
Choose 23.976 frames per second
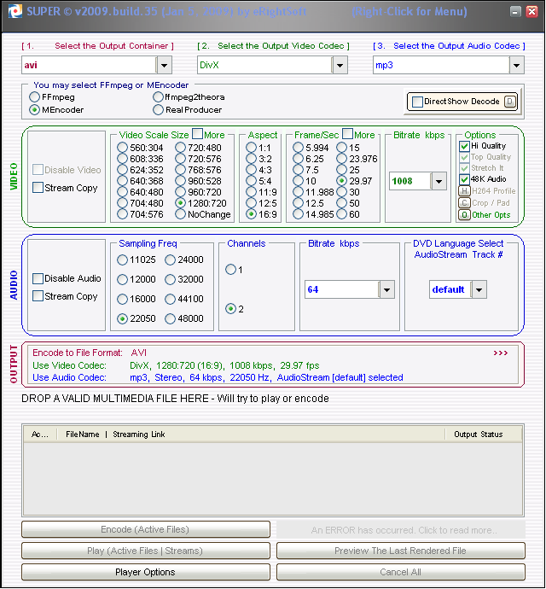(342, 159)
